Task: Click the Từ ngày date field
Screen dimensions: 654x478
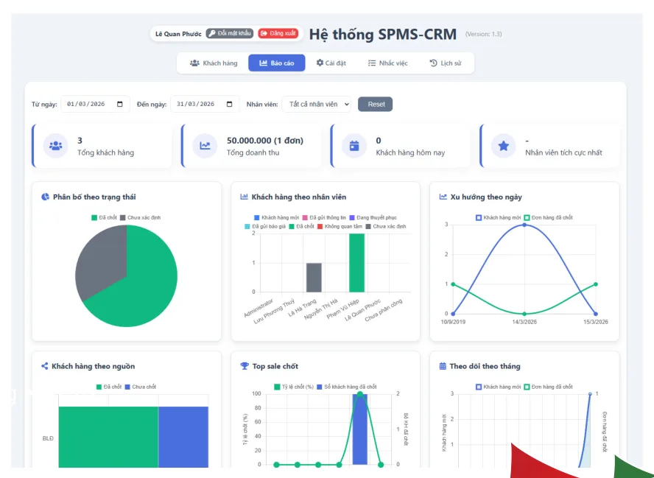Action: click(x=95, y=105)
